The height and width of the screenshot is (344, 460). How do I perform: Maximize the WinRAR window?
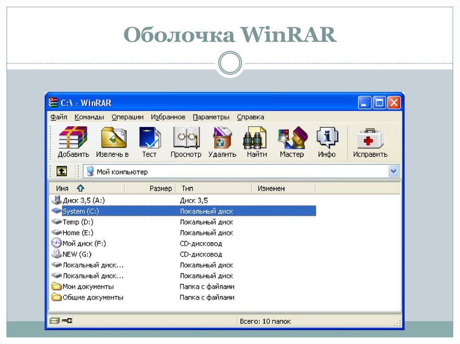point(379,103)
